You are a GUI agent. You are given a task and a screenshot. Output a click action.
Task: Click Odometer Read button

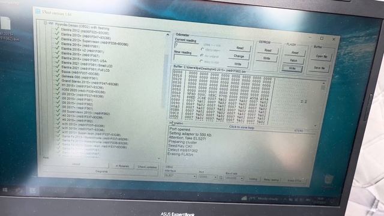240,48
